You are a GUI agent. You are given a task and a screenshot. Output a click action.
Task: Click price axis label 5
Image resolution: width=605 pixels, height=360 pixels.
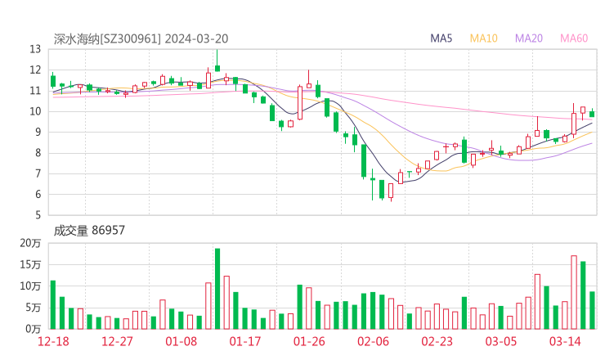point(38,215)
